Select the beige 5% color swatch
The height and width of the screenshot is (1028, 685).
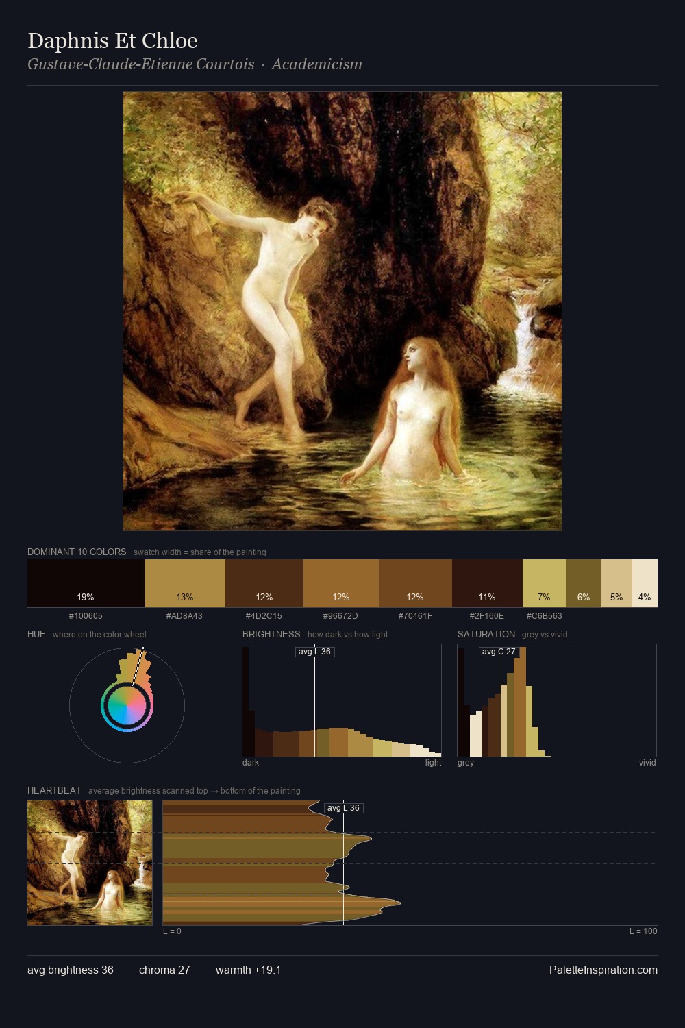click(616, 583)
